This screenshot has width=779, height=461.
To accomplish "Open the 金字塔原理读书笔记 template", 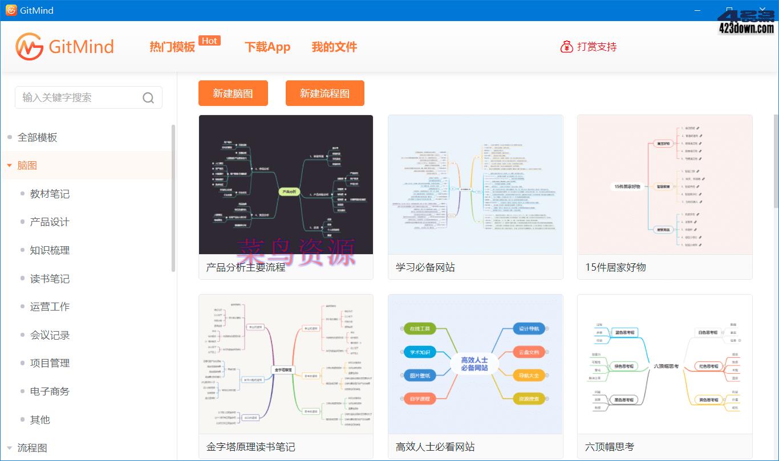I will pyautogui.click(x=285, y=365).
